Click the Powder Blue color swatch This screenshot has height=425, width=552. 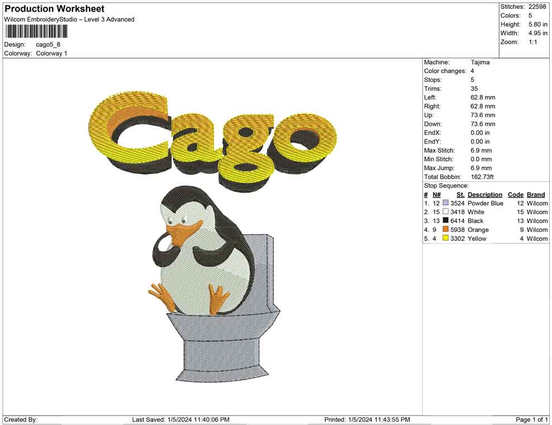click(x=446, y=203)
